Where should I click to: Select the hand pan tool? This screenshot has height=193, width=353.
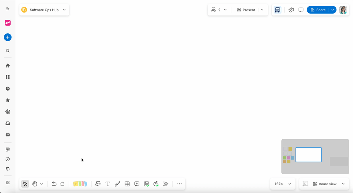pyautogui.click(x=35, y=184)
